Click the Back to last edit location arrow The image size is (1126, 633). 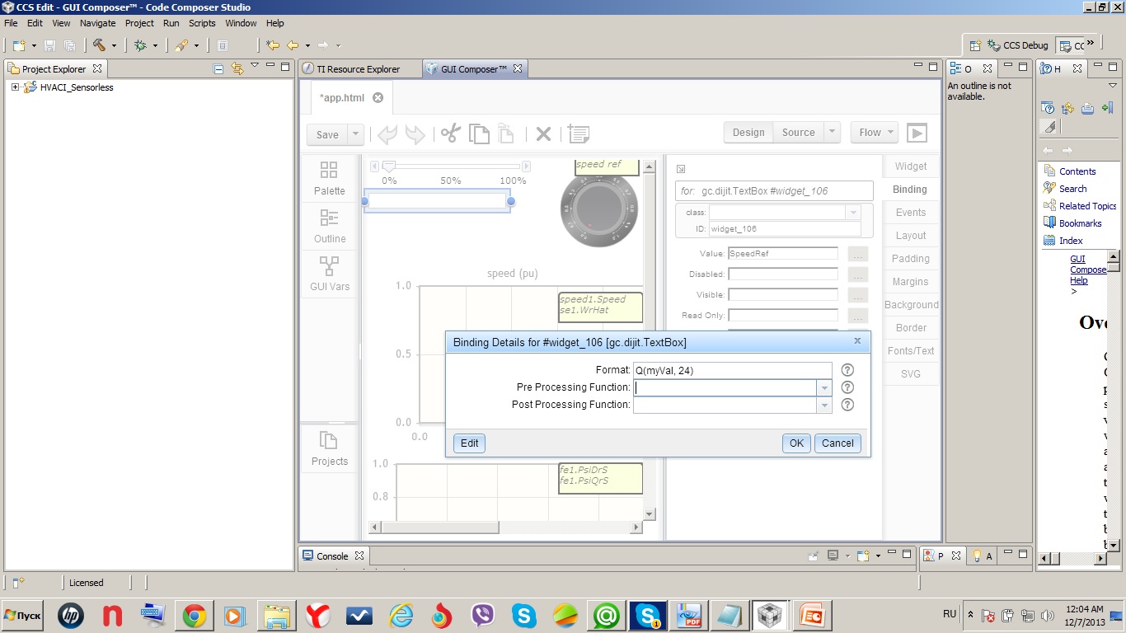click(273, 45)
